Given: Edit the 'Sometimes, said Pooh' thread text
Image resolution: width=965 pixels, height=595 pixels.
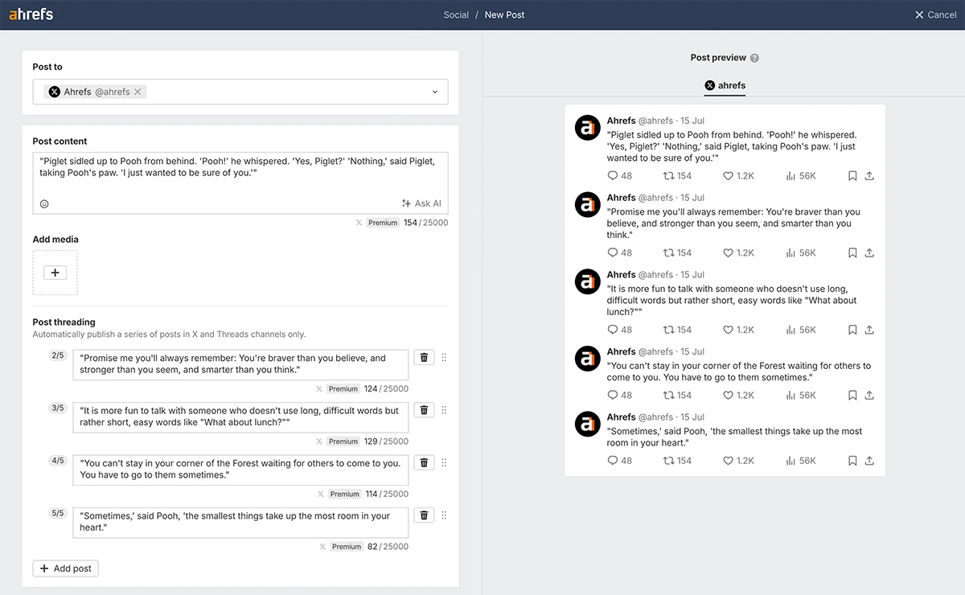Looking at the screenshot, I should click(x=240, y=522).
